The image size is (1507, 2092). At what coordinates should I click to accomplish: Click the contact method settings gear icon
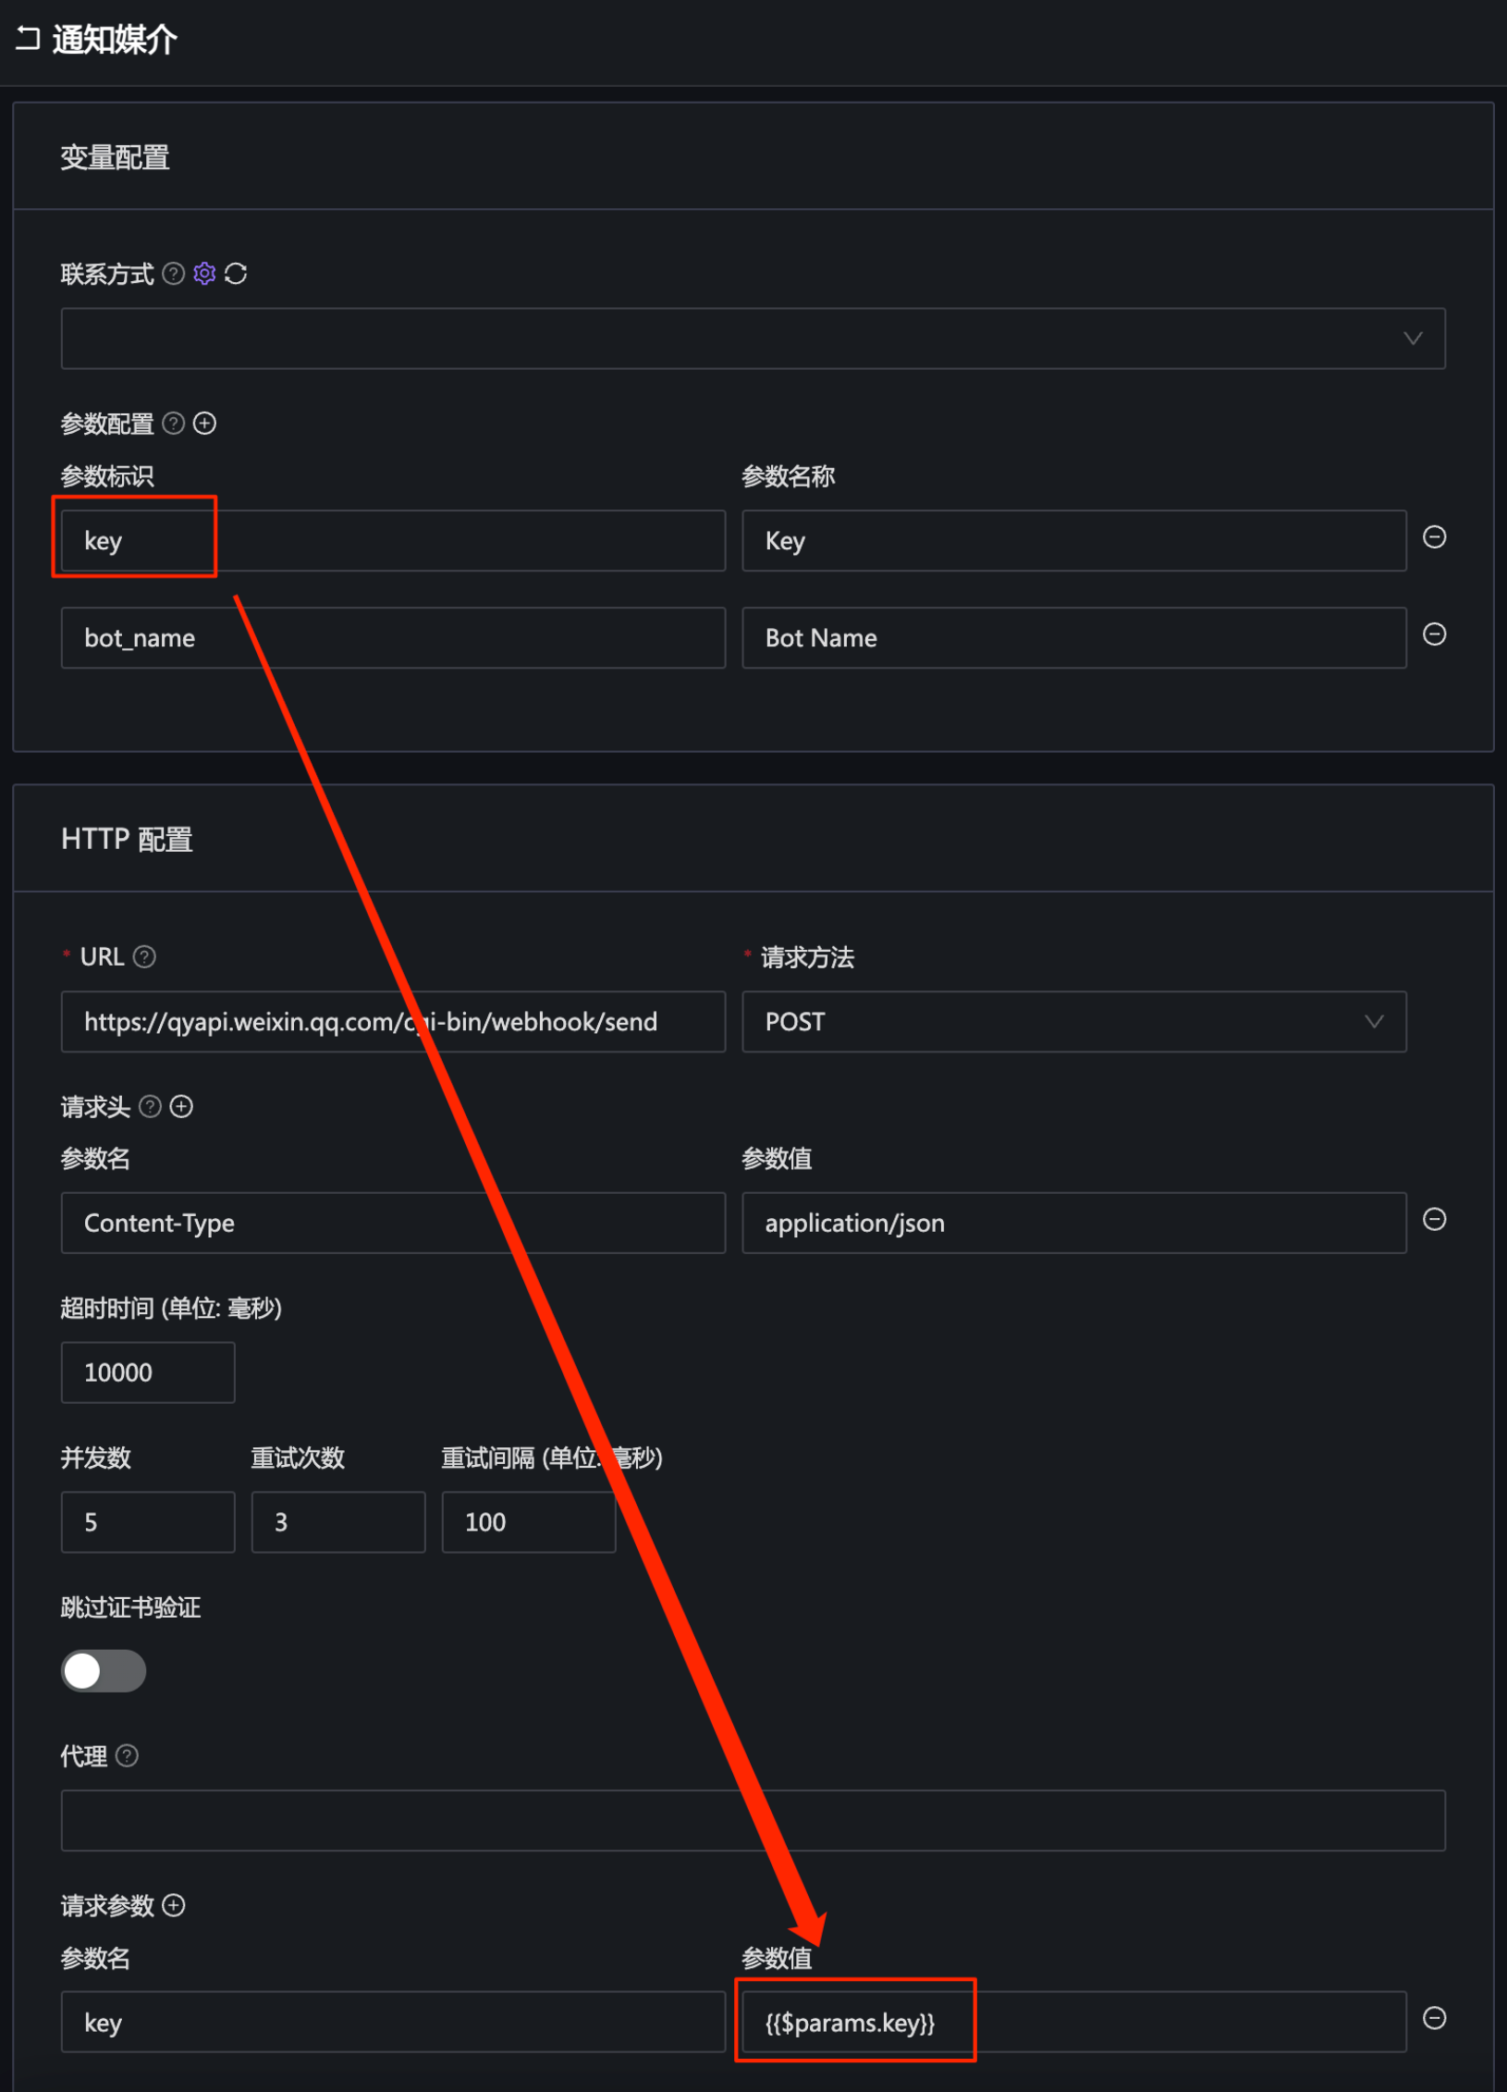pyautogui.click(x=204, y=274)
